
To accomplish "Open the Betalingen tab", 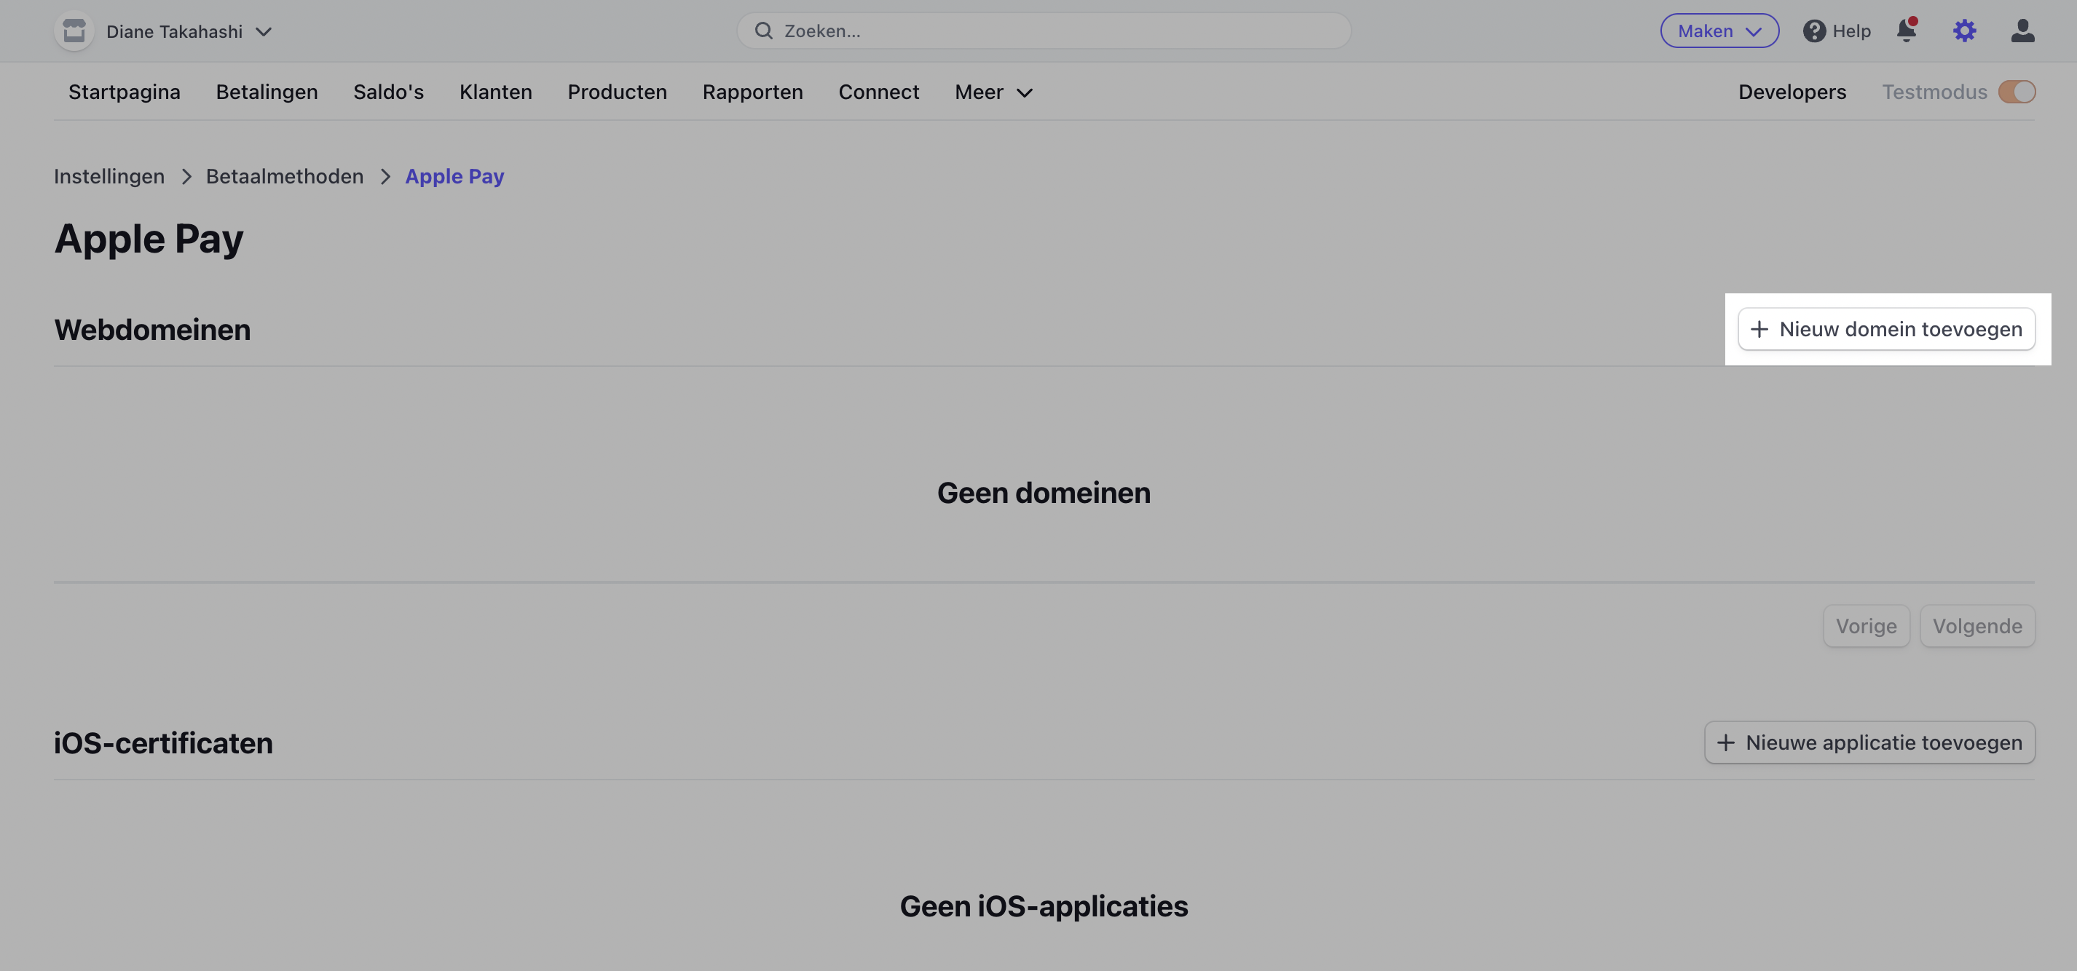I will 267,92.
